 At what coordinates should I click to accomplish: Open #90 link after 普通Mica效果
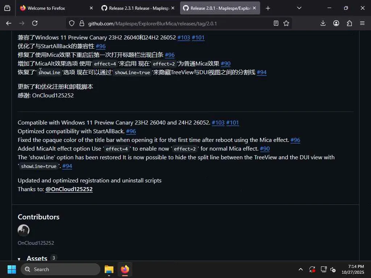226,64
